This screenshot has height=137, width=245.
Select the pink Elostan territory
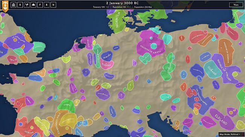107,64
